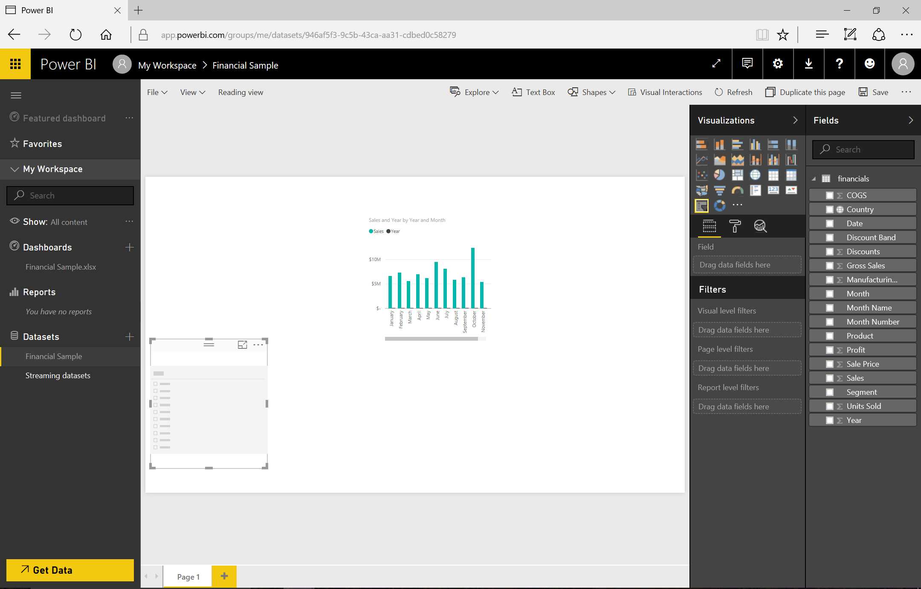Viewport: 921px width, 589px height.
Task: Select the Treemap visualization
Action: coord(738,175)
